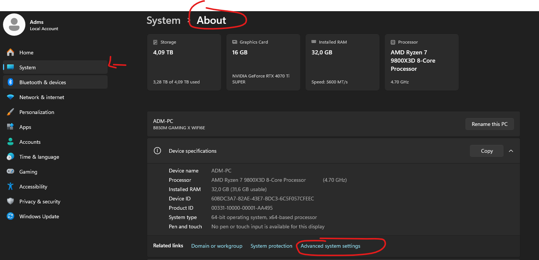Open the Gaming controller icon
539x260 pixels.
10,172
